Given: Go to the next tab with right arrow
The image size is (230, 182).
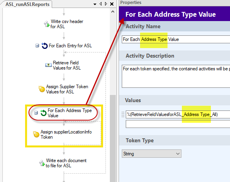Looking at the screenshot, I should [x=106, y=4].
